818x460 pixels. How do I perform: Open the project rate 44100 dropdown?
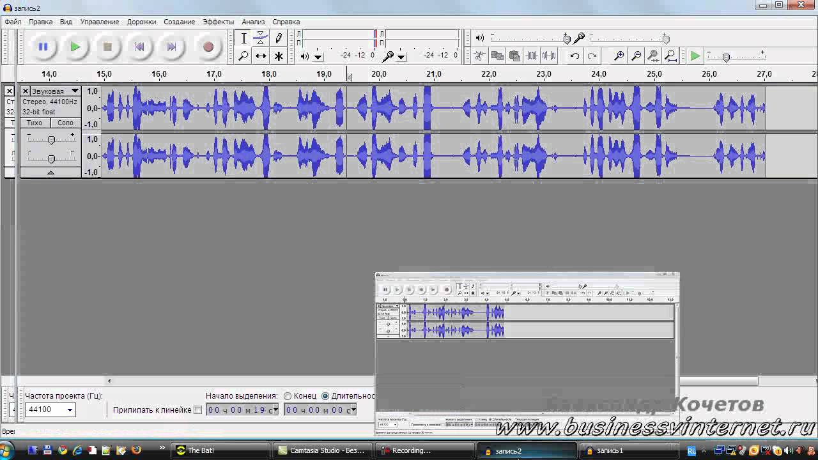point(70,410)
